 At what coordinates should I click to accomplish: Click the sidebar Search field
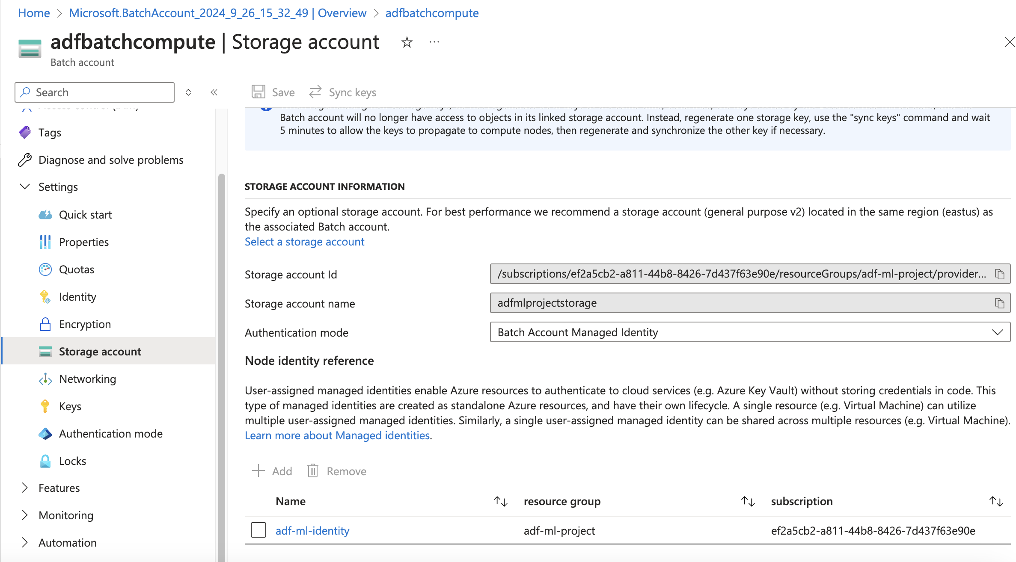95,92
